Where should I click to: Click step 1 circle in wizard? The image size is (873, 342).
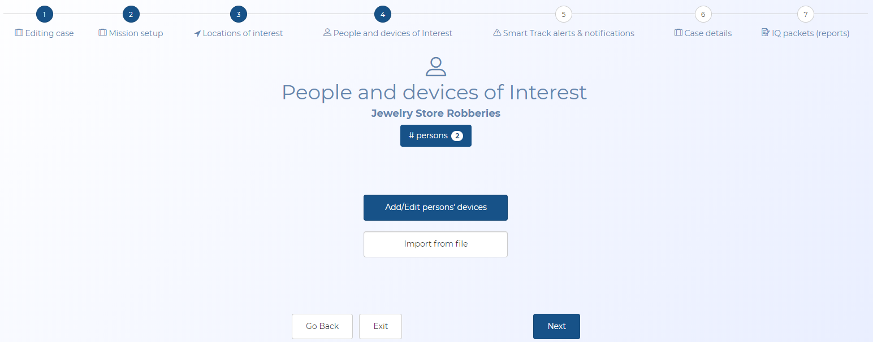pyautogui.click(x=44, y=14)
